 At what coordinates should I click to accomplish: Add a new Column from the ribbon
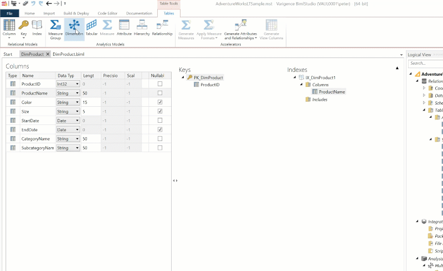point(9,28)
